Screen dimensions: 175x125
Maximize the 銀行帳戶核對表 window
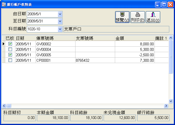(164, 5)
